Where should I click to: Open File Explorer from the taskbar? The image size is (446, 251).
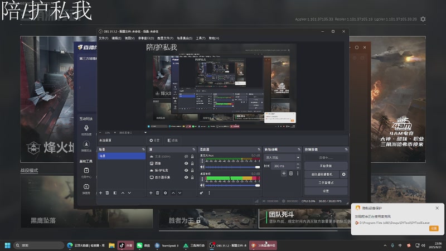[x=111, y=245]
